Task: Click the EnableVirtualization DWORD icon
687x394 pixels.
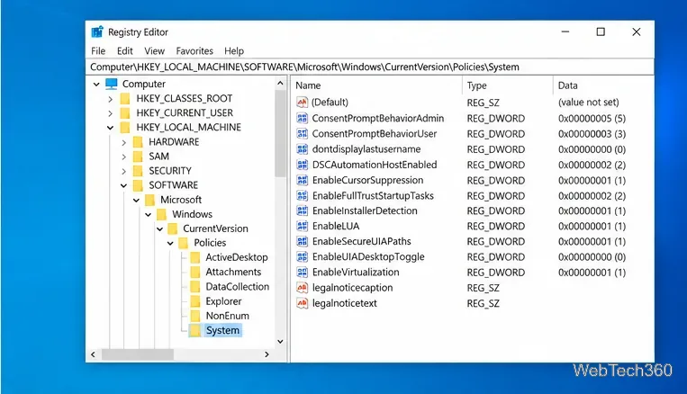Action: click(302, 273)
